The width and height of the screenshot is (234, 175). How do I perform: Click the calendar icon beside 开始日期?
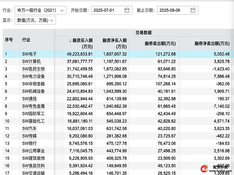click(x=127, y=10)
